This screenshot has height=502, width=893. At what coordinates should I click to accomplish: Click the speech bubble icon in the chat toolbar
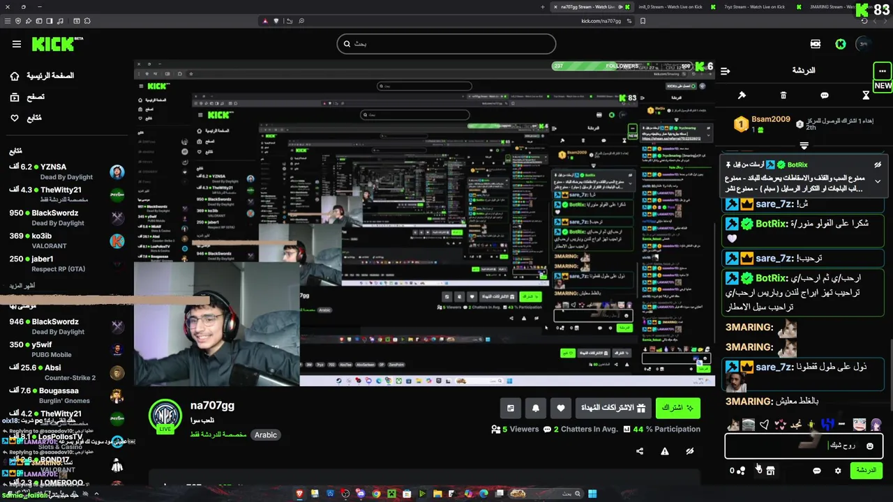[825, 95]
